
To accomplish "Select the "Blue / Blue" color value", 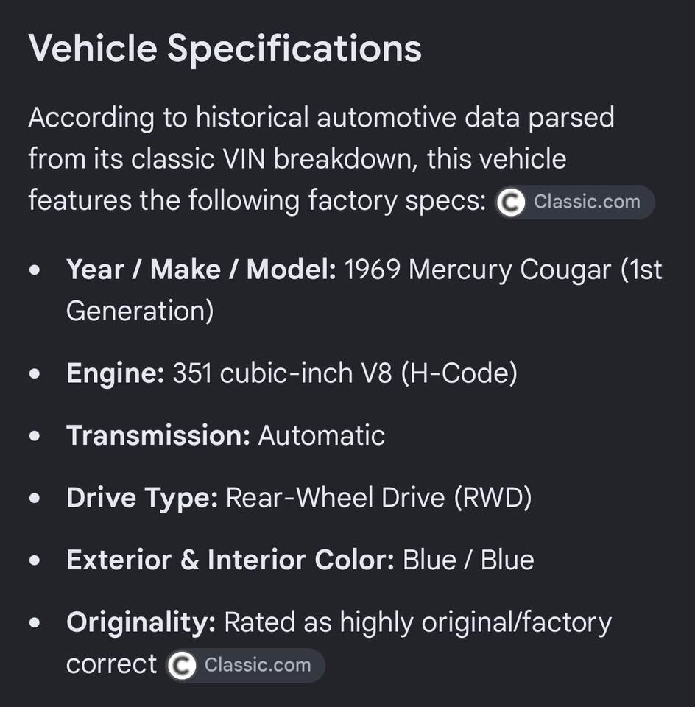I will click(468, 560).
